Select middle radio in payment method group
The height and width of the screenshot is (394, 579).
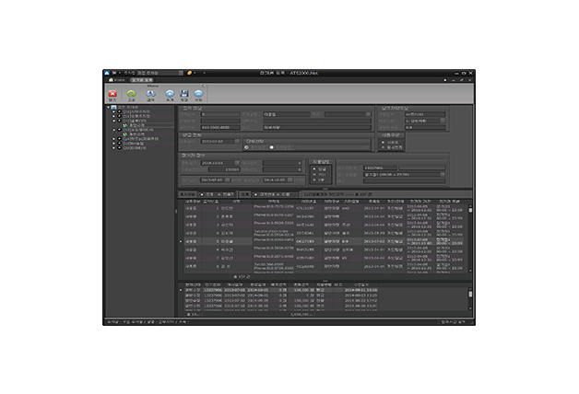[314, 174]
